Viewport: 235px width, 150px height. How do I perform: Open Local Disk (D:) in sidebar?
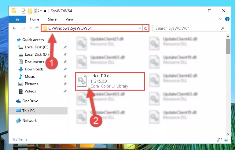point(37,54)
